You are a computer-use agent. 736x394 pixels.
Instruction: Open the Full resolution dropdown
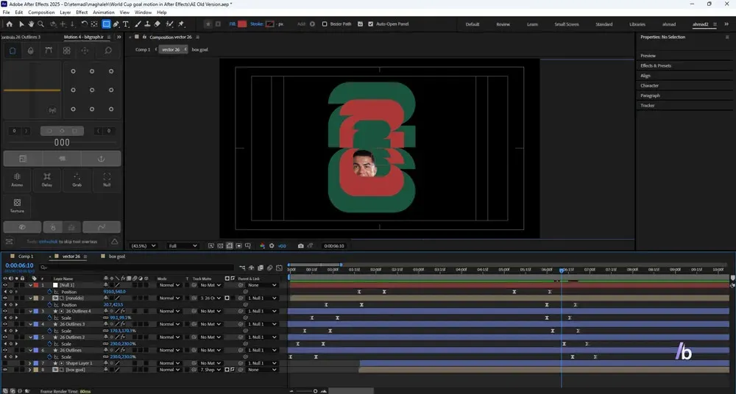click(183, 246)
